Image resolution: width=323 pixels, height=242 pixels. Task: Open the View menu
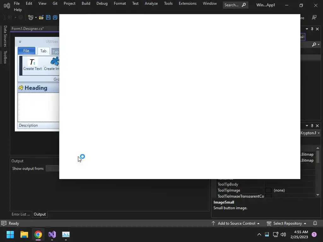42,3
